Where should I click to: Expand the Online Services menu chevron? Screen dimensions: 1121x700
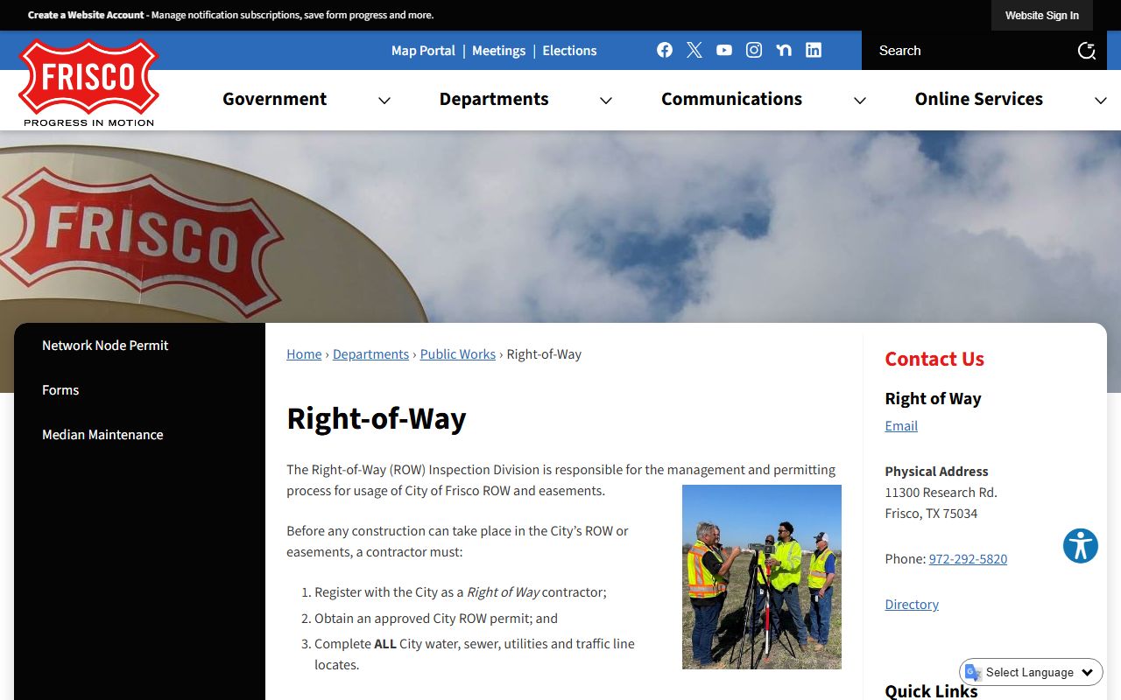tap(1101, 101)
